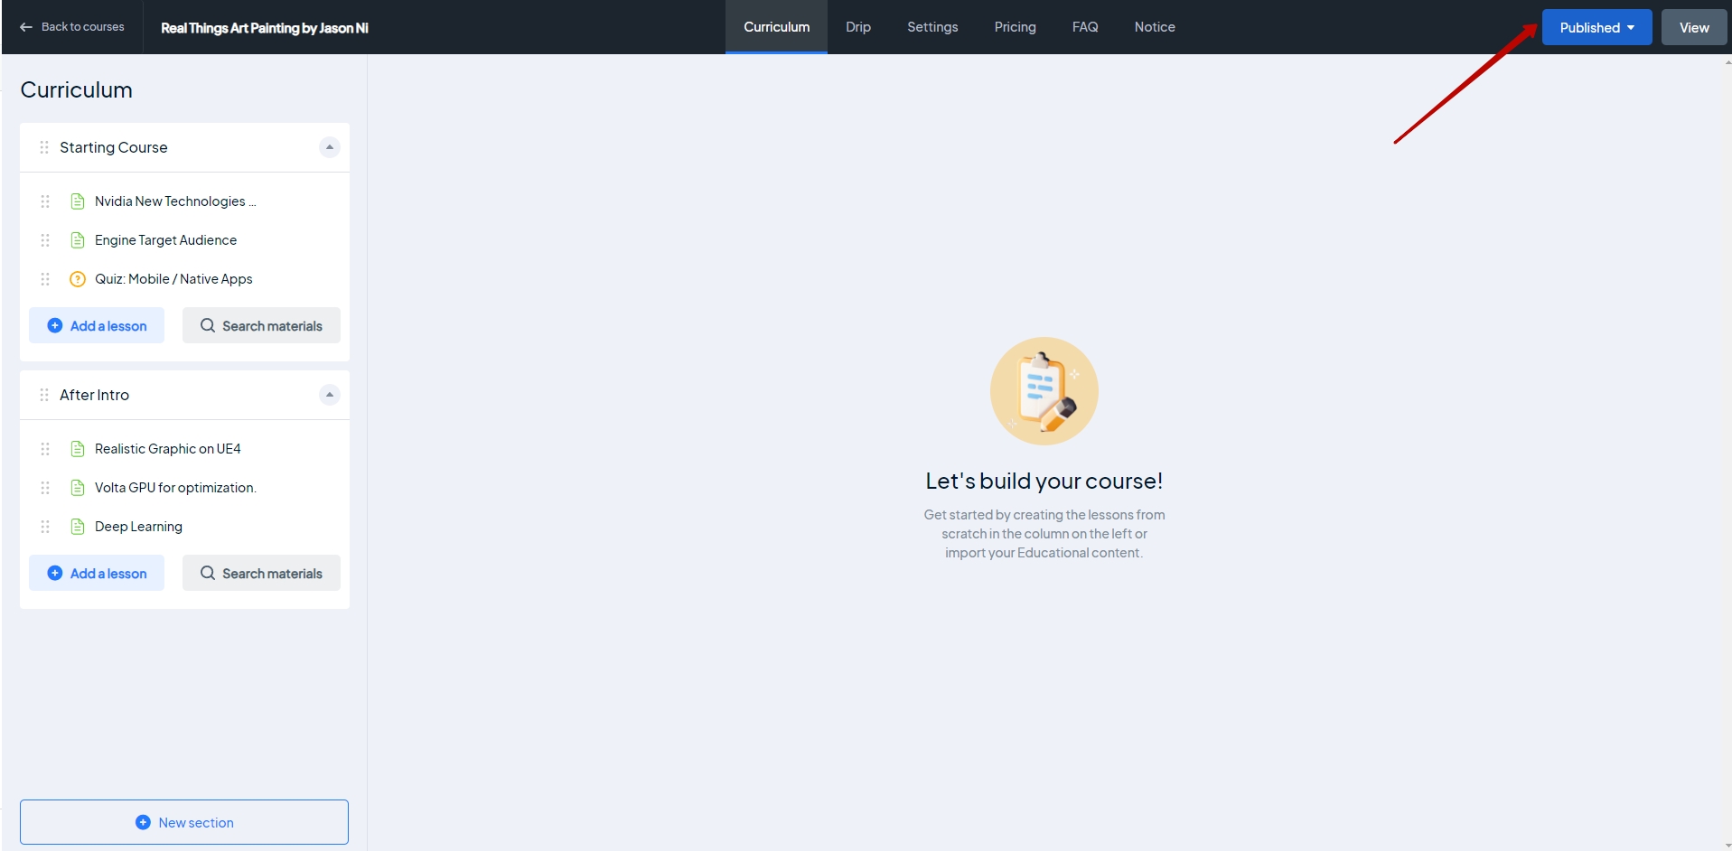Go back to courses

tap(72, 27)
